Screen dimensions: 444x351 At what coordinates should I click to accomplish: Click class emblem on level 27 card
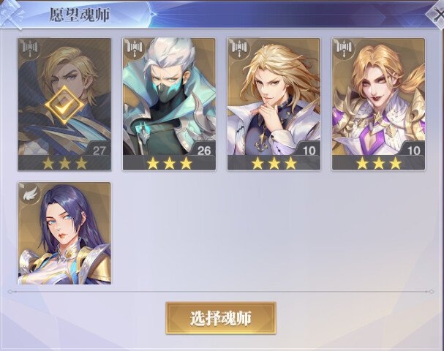click(30, 49)
